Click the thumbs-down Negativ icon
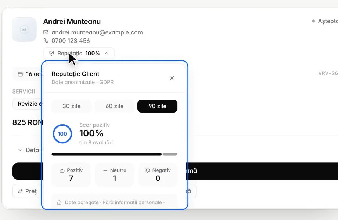The height and width of the screenshot is (220, 338). click(x=147, y=171)
